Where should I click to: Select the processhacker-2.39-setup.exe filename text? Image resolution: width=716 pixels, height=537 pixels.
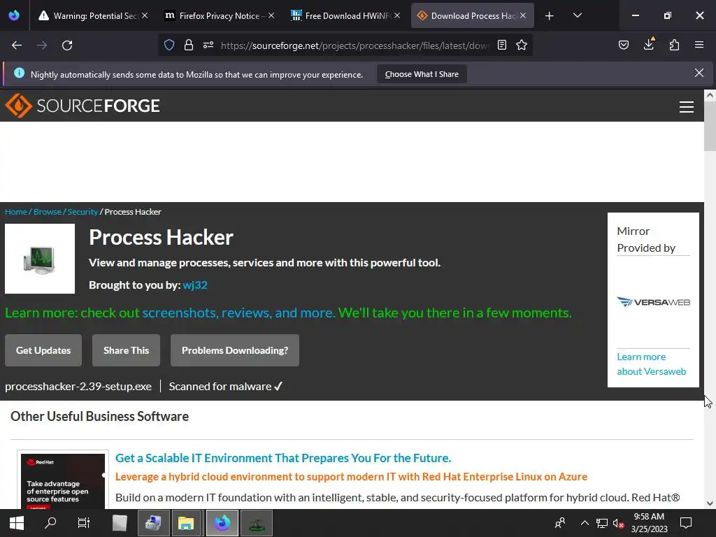click(78, 386)
